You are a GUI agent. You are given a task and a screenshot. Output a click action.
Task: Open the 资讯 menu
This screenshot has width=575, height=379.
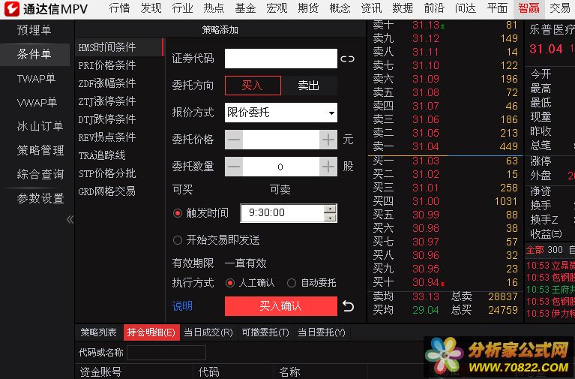372,8
